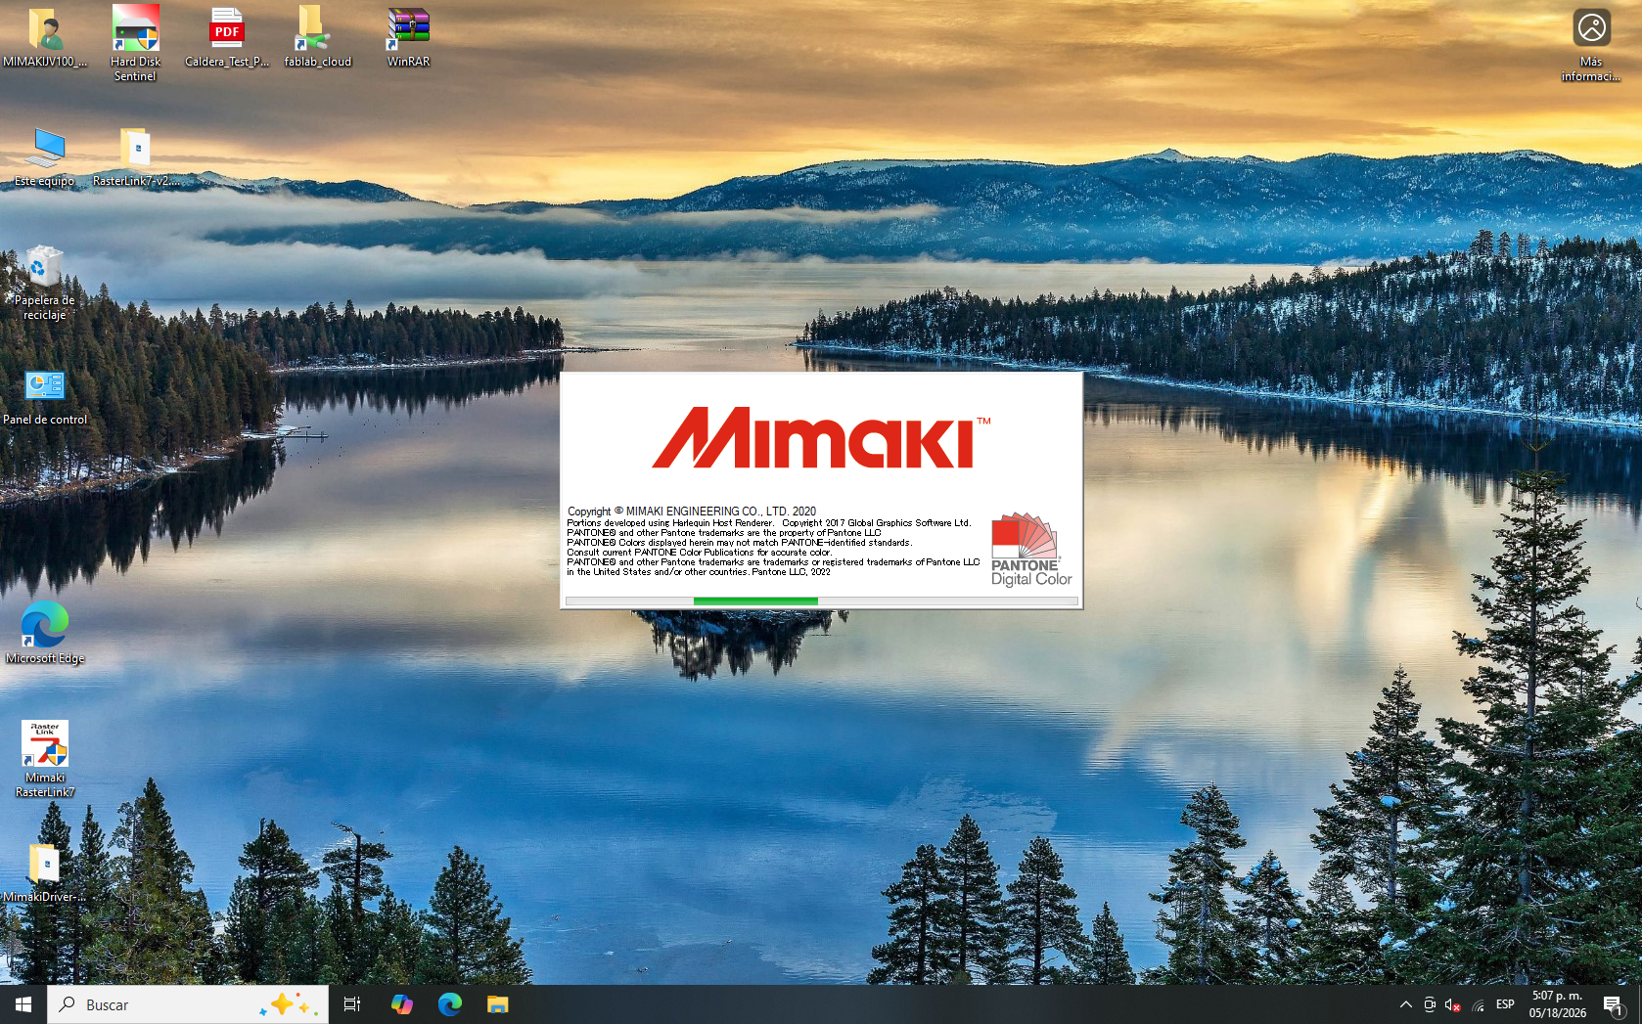This screenshot has height=1024, width=1642.
Task: Open the notification center icon
Action: point(1614,1004)
